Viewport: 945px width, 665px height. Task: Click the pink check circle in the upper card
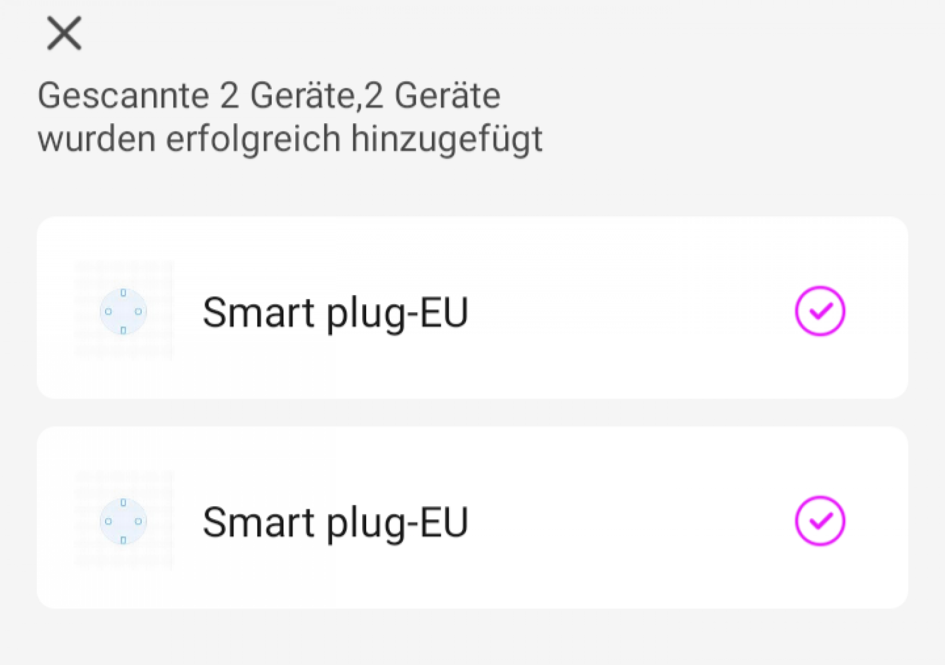pyautogui.click(x=820, y=311)
